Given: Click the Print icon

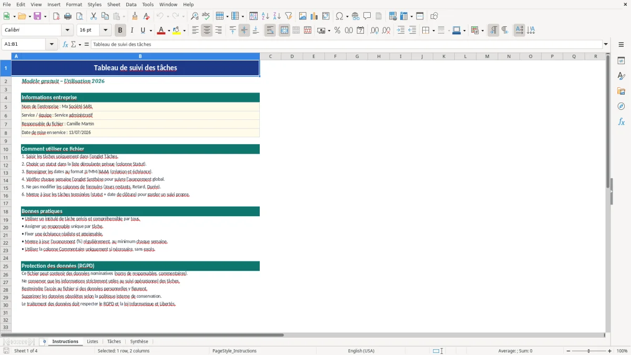Looking at the screenshot, I should [x=68, y=16].
